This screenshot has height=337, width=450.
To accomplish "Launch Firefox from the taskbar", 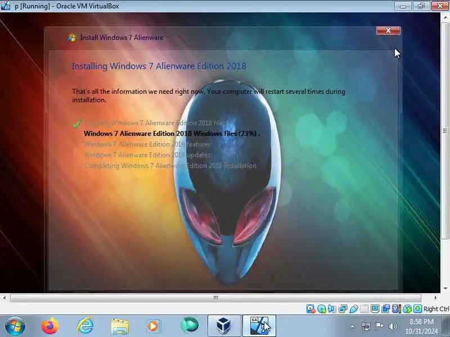I will 50,326.
